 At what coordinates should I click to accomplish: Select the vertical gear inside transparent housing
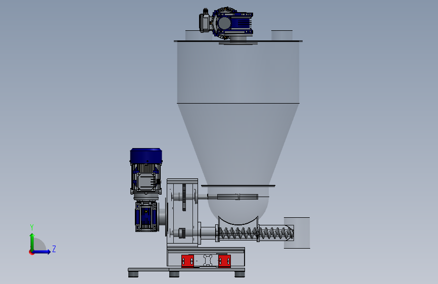(x=184, y=198)
